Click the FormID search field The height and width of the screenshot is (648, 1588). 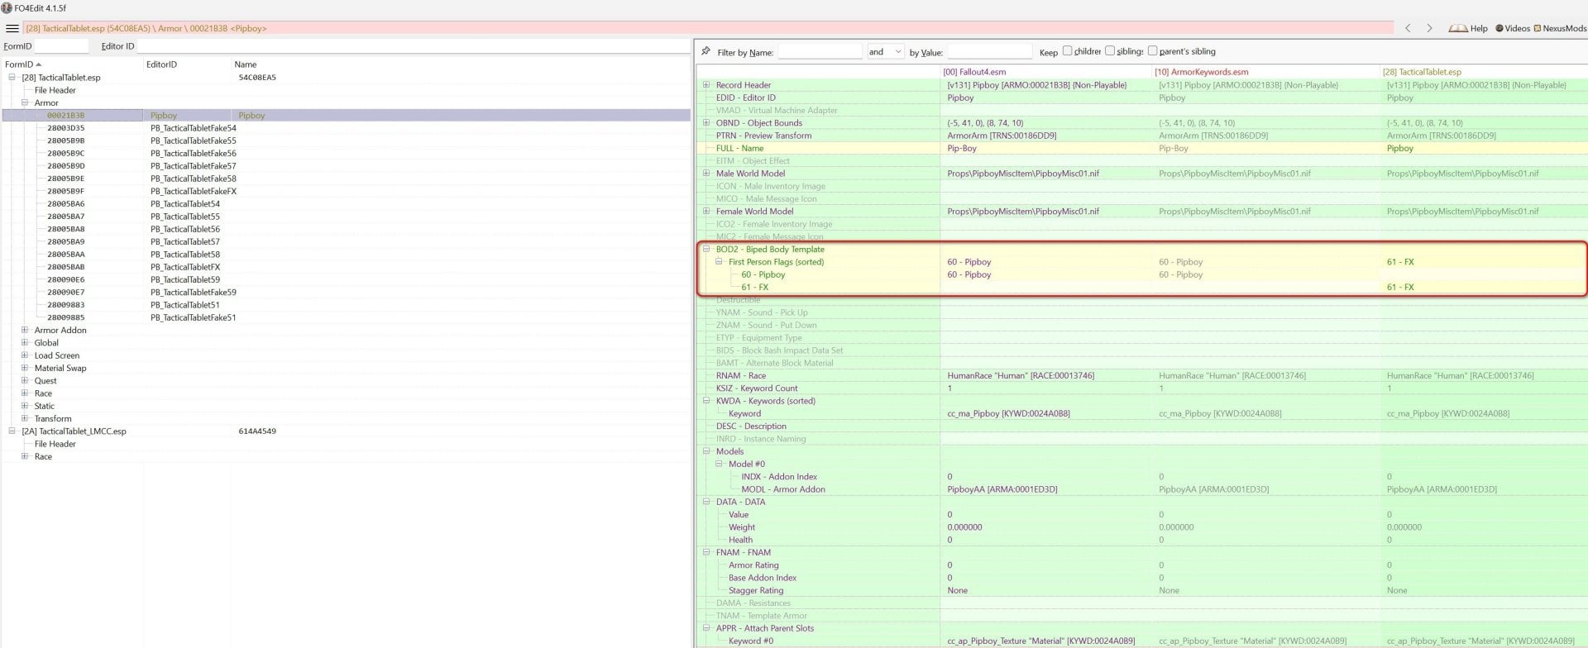tap(61, 46)
